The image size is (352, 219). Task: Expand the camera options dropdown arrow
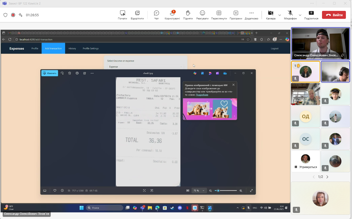point(280,15)
